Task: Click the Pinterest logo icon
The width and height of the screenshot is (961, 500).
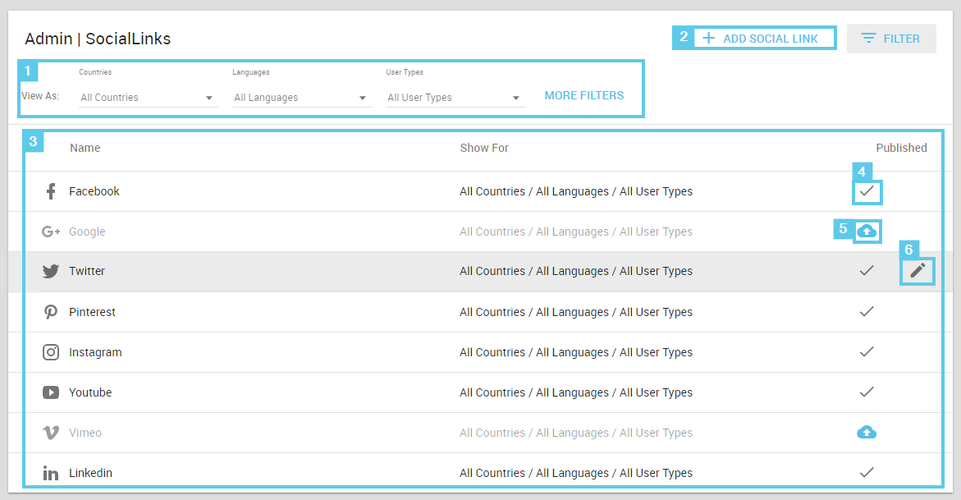Action: coord(51,313)
